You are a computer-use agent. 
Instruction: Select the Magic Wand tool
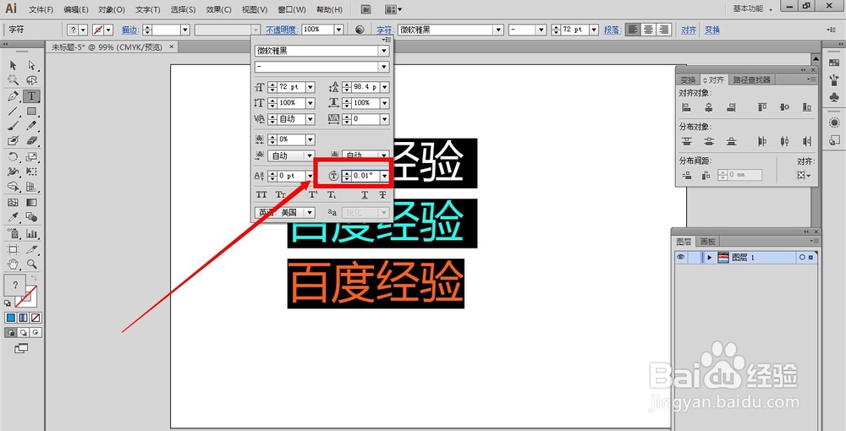13,80
